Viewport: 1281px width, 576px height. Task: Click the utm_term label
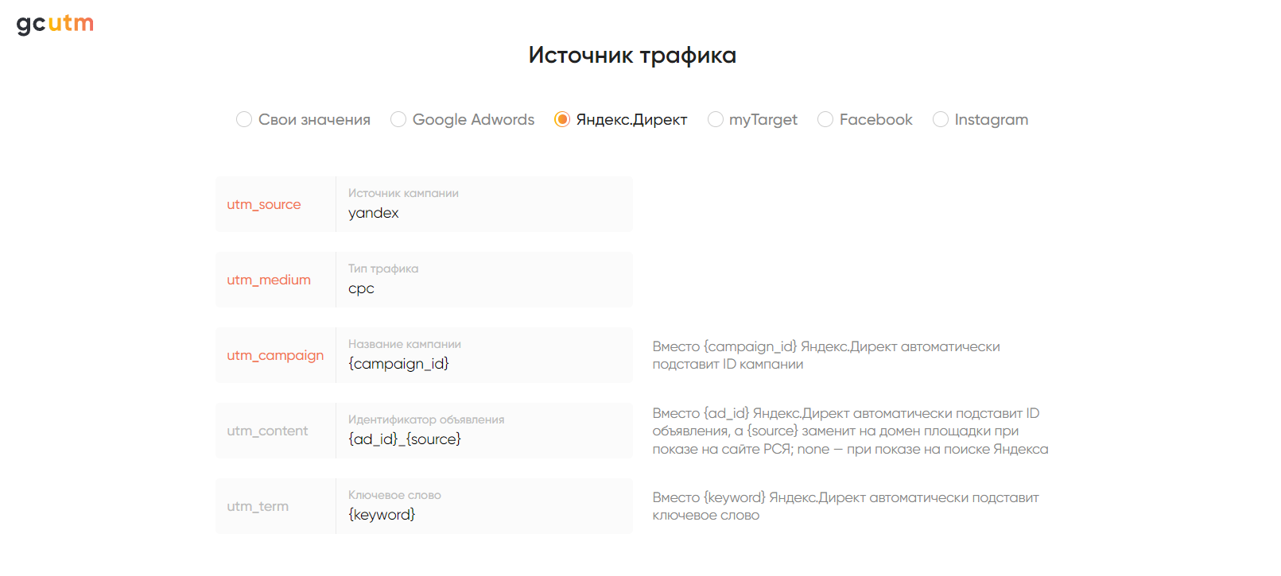point(258,506)
